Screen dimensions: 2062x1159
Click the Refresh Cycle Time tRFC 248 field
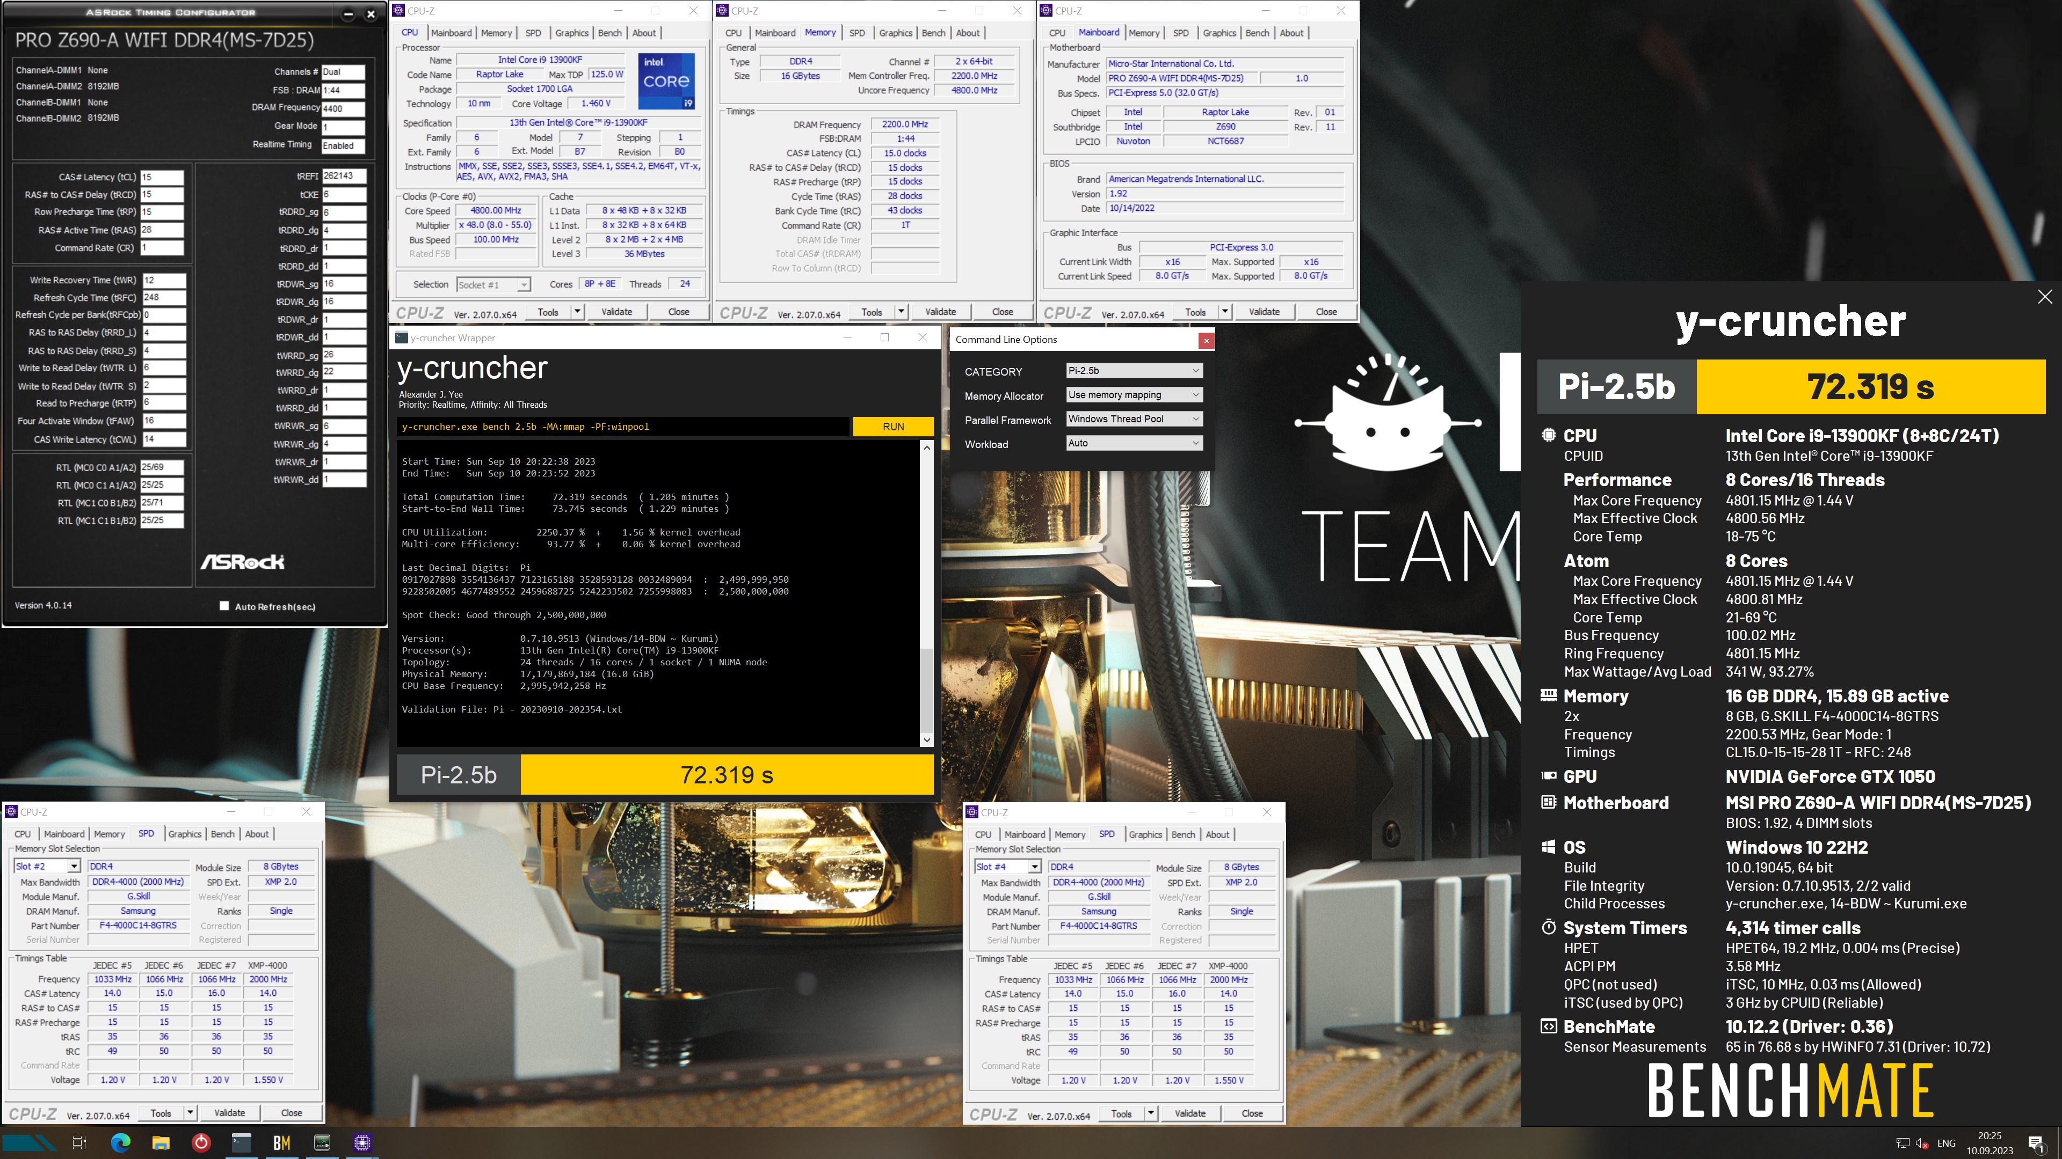tap(163, 297)
